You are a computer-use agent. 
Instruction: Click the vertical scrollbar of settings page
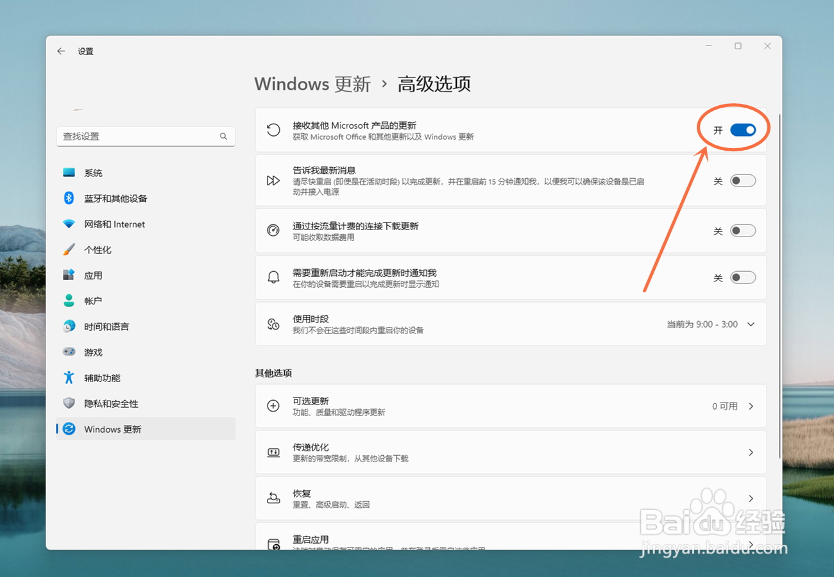pyautogui.click(x=780, y=285)
